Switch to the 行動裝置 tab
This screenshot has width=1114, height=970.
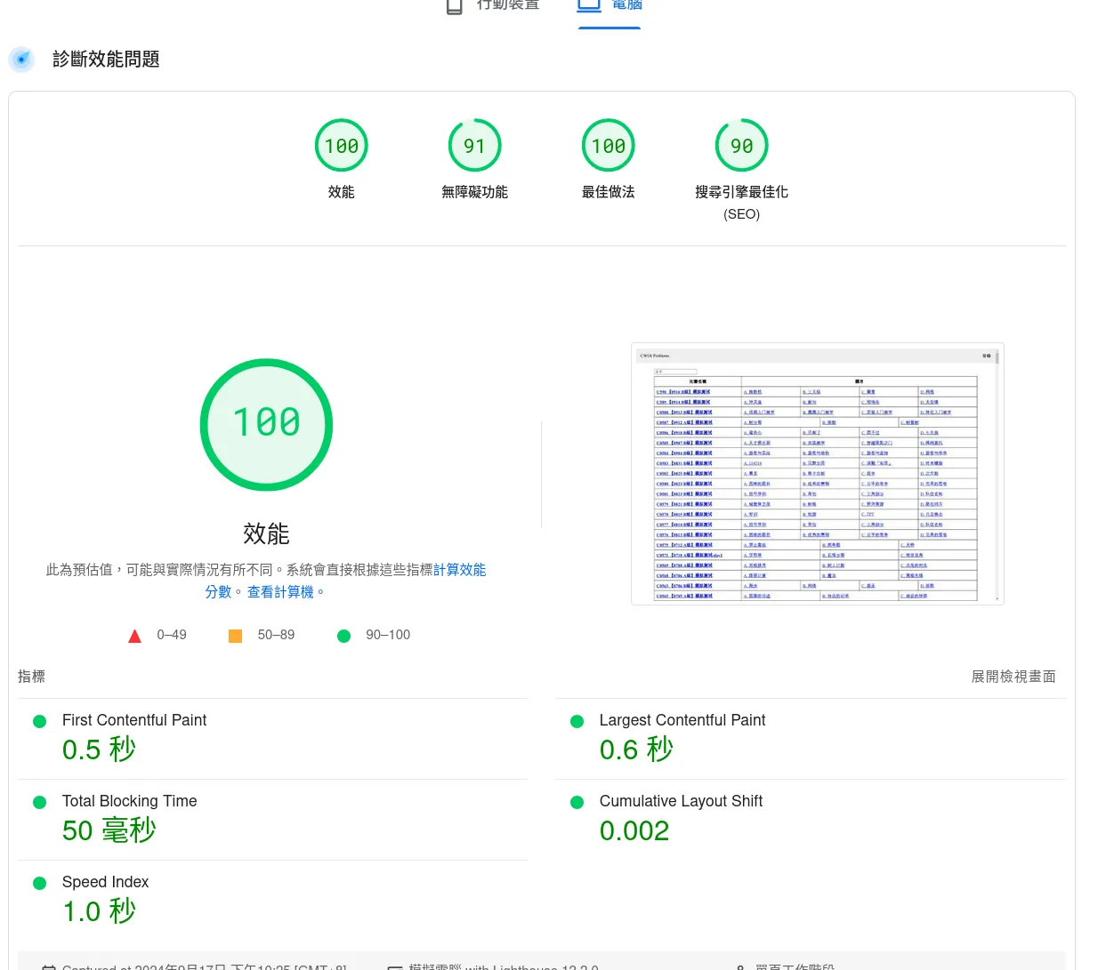coord(494,6)
